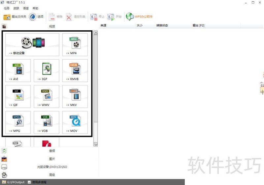Click the film reel advanced icon
Screen dimensions: 264x185
[4, 175]
